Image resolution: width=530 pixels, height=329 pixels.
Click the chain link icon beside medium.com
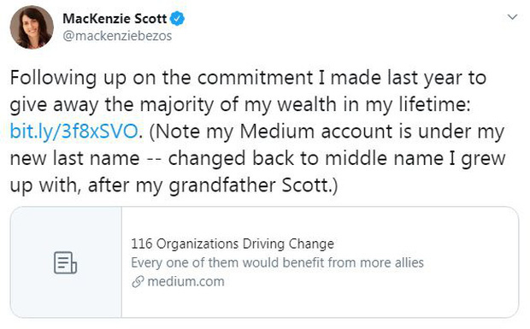[x=138, y=281]
